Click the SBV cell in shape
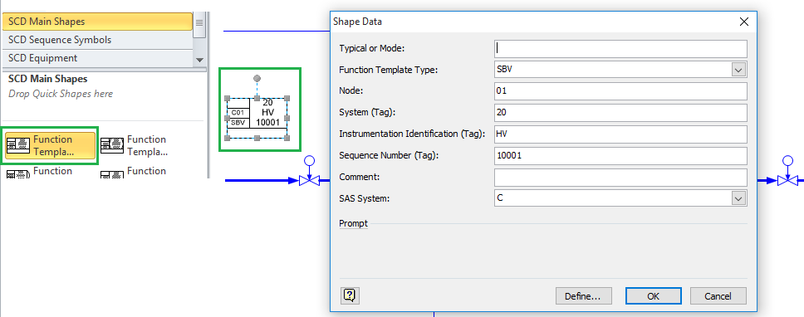The height and width of the screenshot is (317, 804). [238, 123]
